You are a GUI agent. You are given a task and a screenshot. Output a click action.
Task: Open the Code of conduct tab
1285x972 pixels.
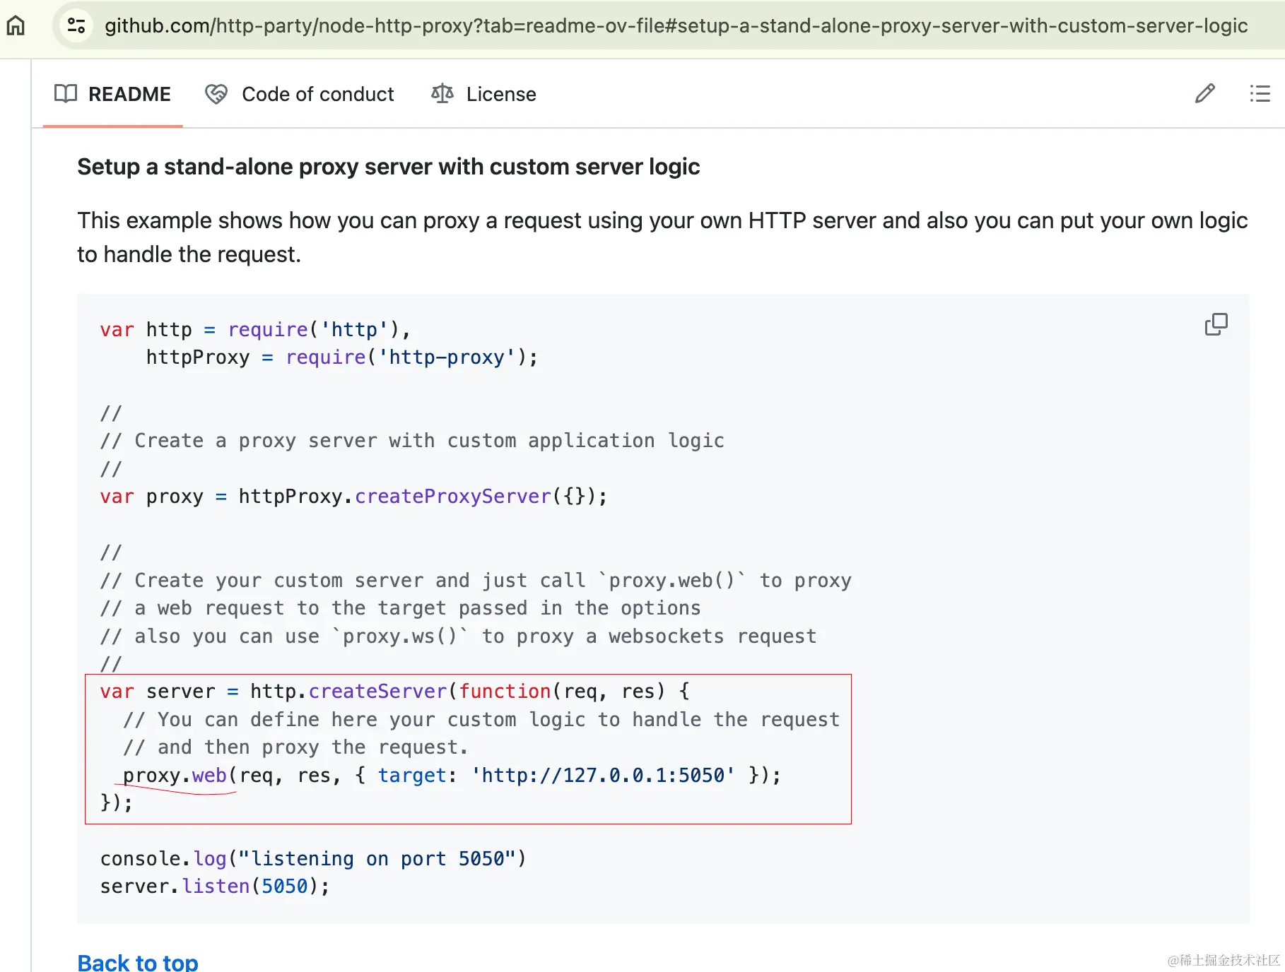pyautogui.click(x=317, y=94)
